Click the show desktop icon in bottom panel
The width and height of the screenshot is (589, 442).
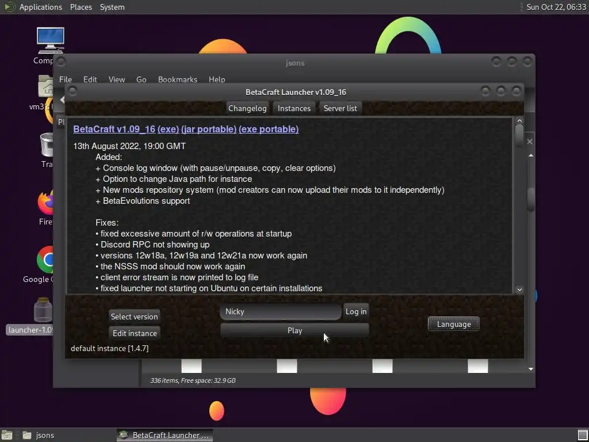coord(7,435)
